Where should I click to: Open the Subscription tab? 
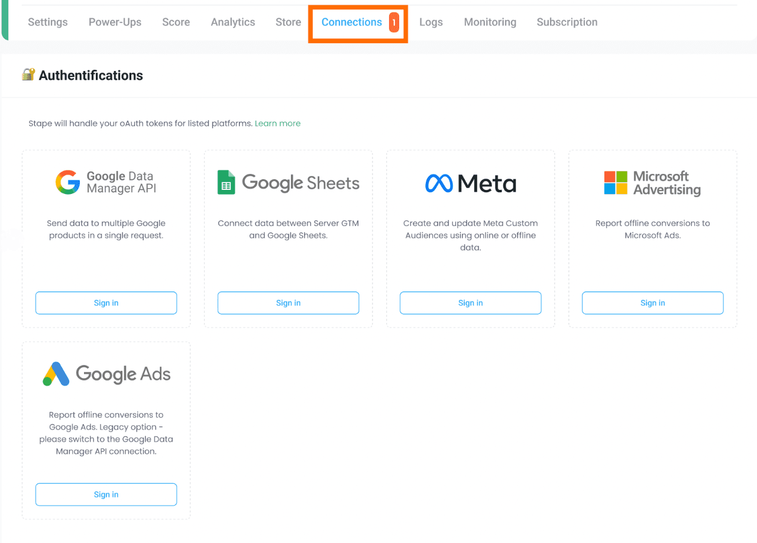567,22
